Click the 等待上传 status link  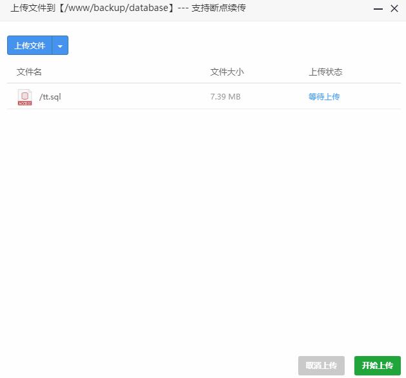point(324,97)
